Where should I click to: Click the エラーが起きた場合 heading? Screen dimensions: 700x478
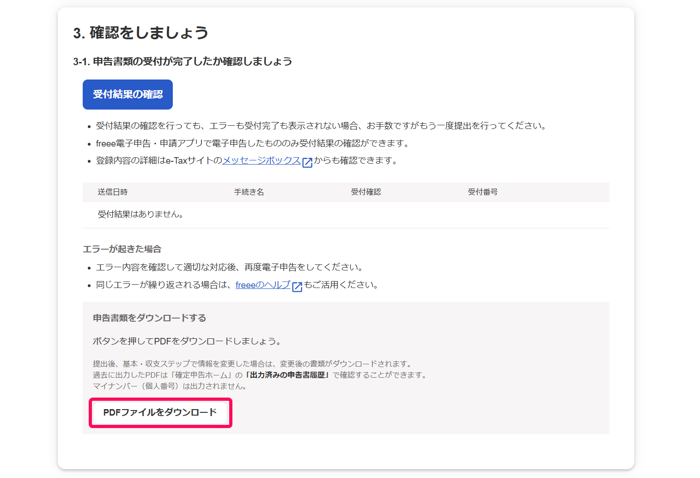[122, 249]
